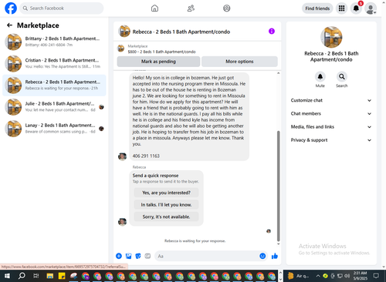This screenshot has height=282, width=386.
Task: Open the Home feed icon
Action: tap(154, 8)
